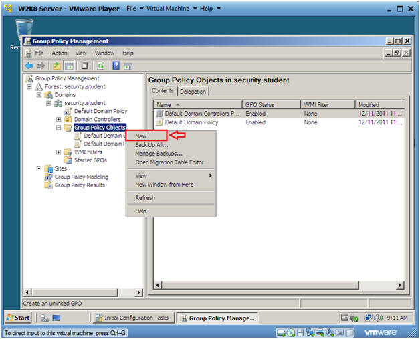
Task: Click right arrow of contents list scrollbar
Action: point(400,286)
